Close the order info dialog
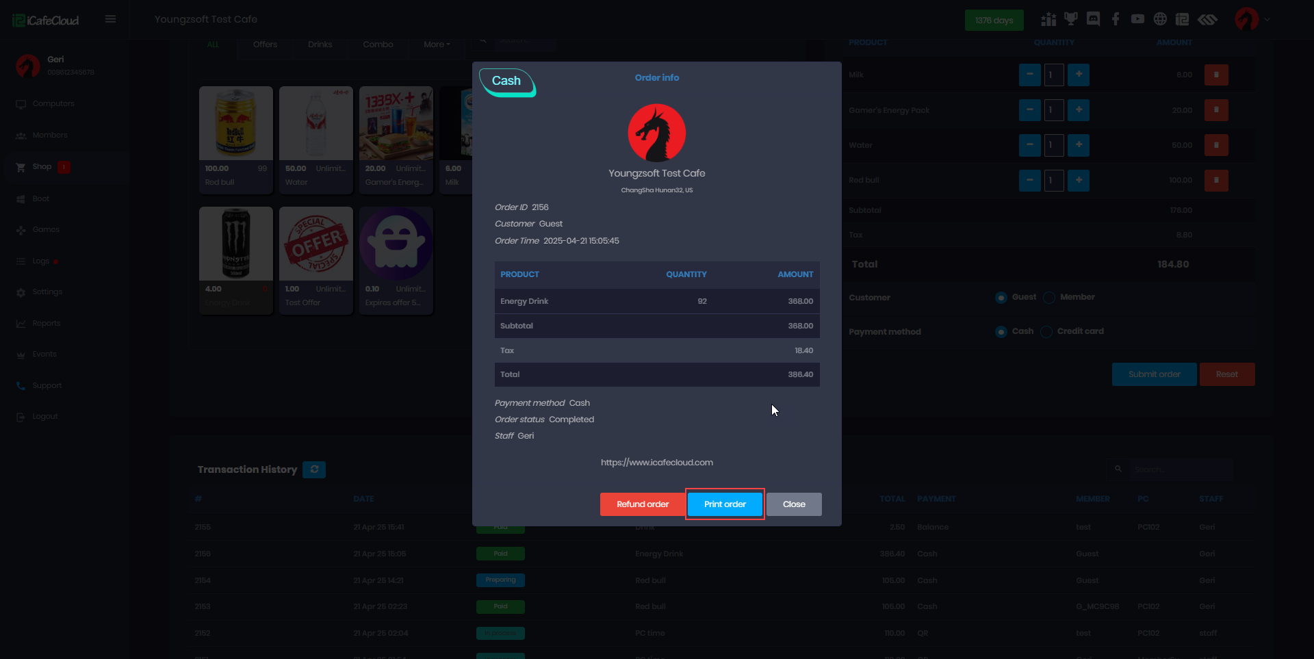The image size is (1314, 659). pyautogui.click(x=794, y=504)
